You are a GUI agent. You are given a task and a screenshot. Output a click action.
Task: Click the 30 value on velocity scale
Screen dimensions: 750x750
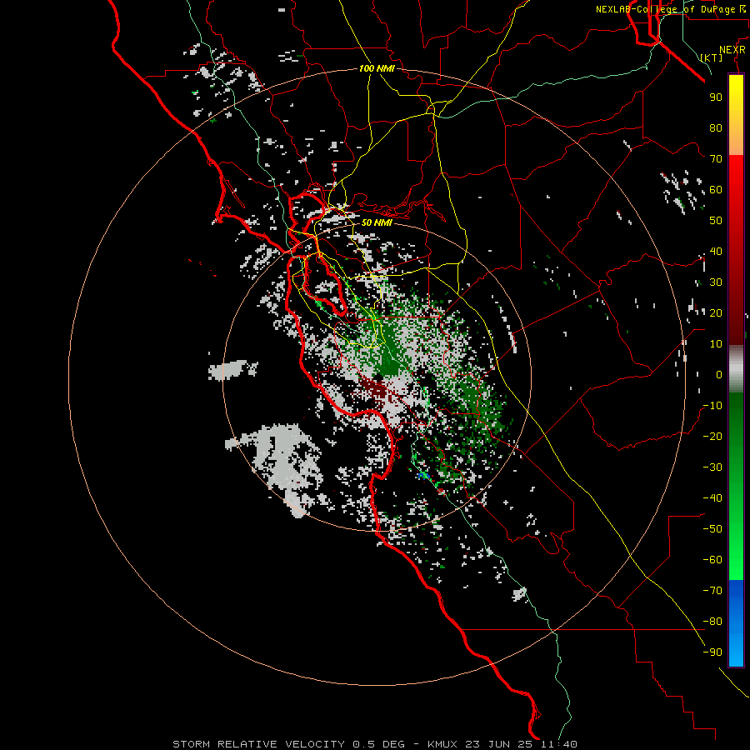[x=716, y=282]
